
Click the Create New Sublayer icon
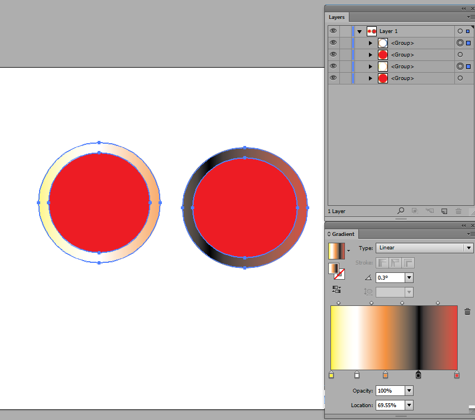tap(430, 211)
